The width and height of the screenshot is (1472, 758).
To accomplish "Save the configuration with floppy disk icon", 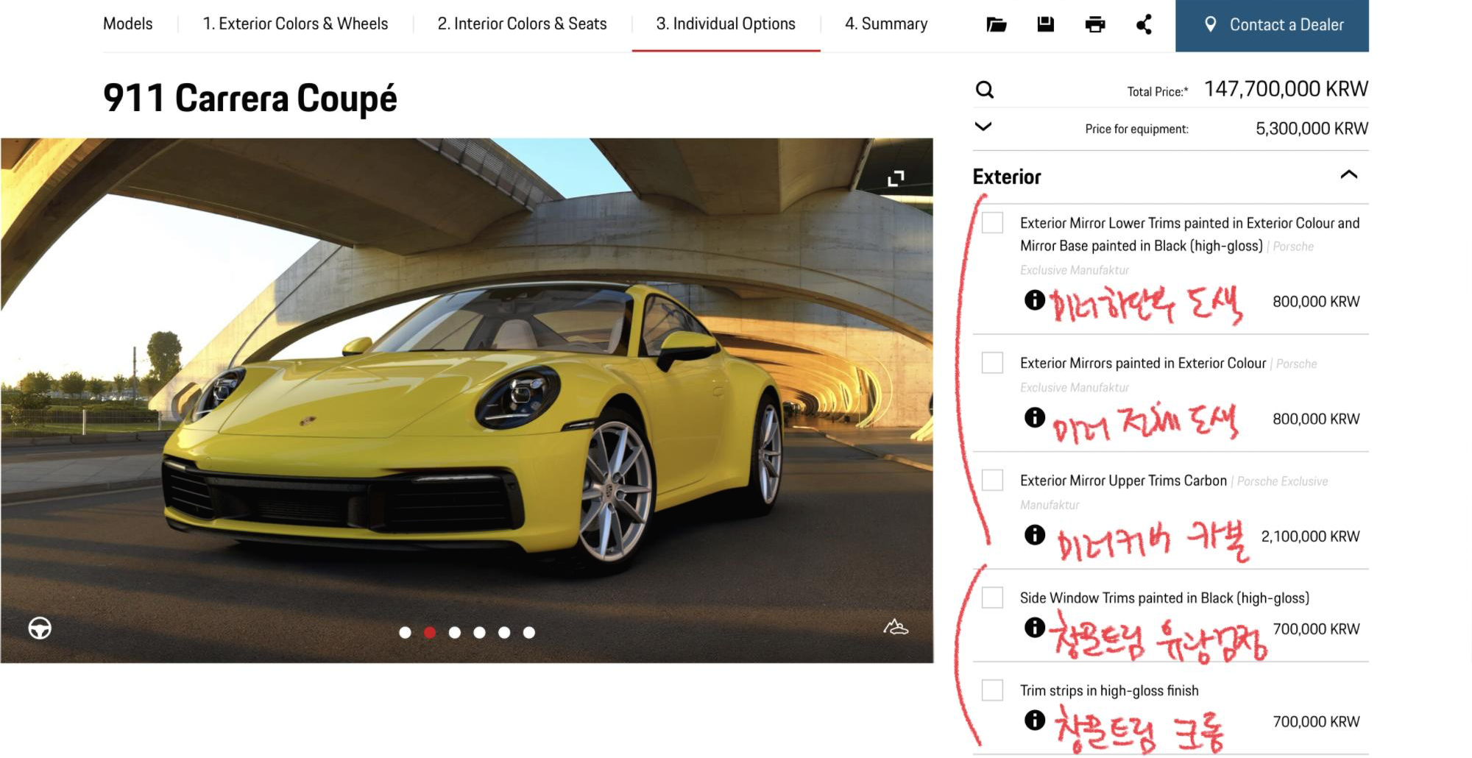I will point(1045,24).
